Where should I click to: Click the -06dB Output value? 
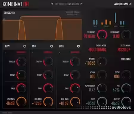tap(115, 103)
